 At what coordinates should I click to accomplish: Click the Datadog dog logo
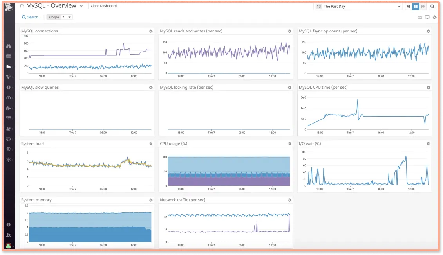coord(9,7)
